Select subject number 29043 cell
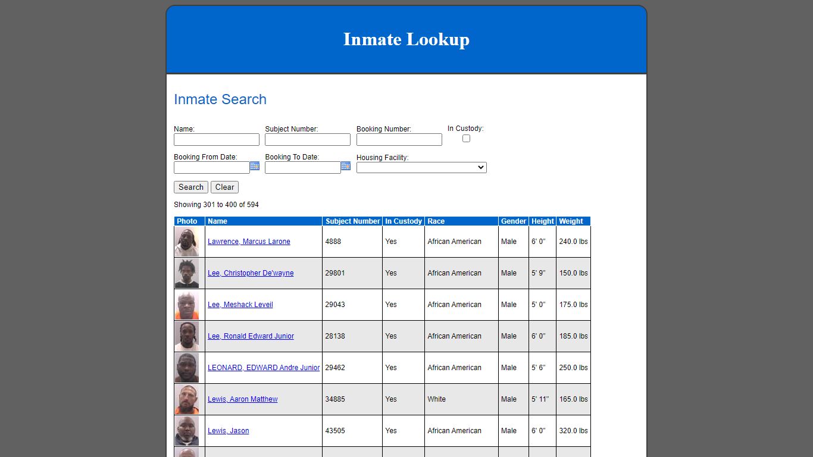Viewport: 813px width, 457px height. coord(352,305)
